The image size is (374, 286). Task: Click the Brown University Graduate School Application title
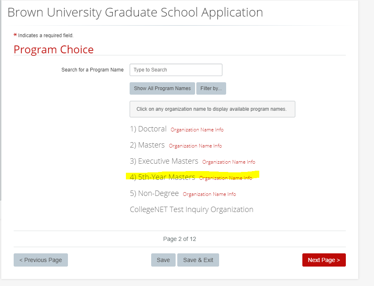(135, 12)
